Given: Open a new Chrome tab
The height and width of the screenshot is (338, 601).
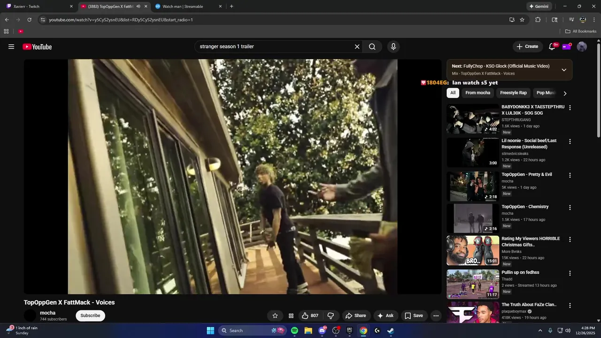Looking at the screenshot, I should coord(231,7).
